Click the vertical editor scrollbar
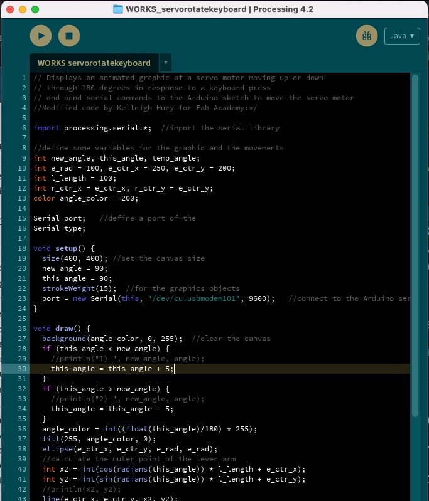429x501 pixels. pos(415,245)
